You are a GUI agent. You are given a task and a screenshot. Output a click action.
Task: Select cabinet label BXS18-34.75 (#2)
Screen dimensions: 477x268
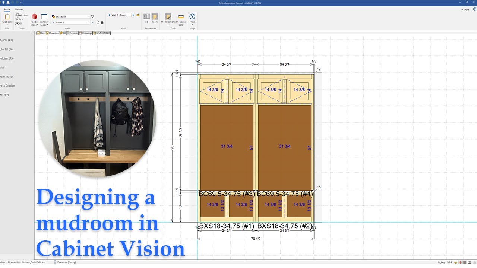pyautogui.click(x=285, y=226)
